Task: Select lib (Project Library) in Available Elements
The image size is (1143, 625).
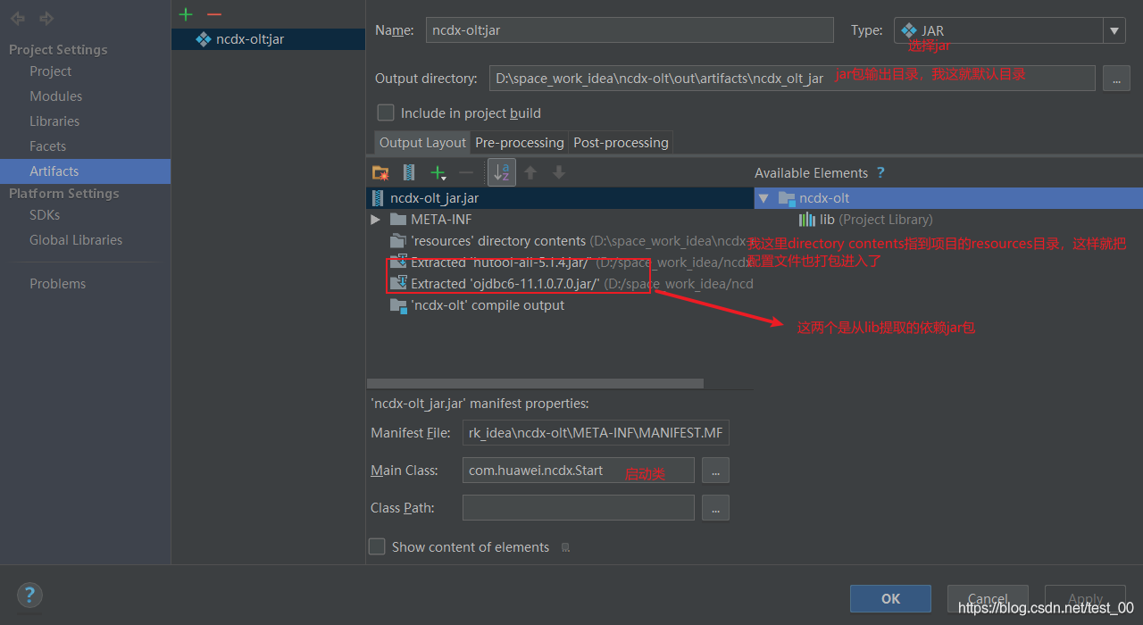Action: (948, 220)
